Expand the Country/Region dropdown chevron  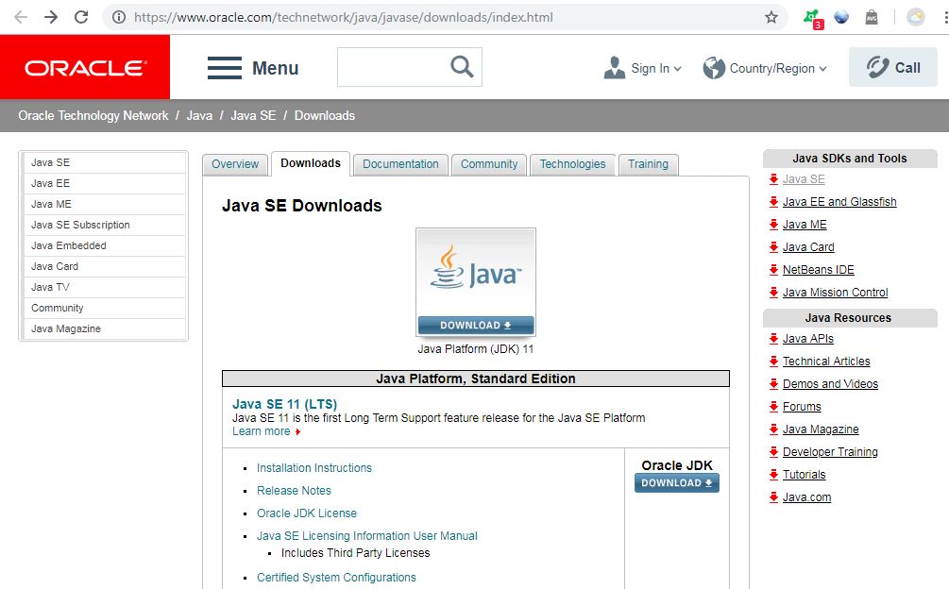coord(822,69)
